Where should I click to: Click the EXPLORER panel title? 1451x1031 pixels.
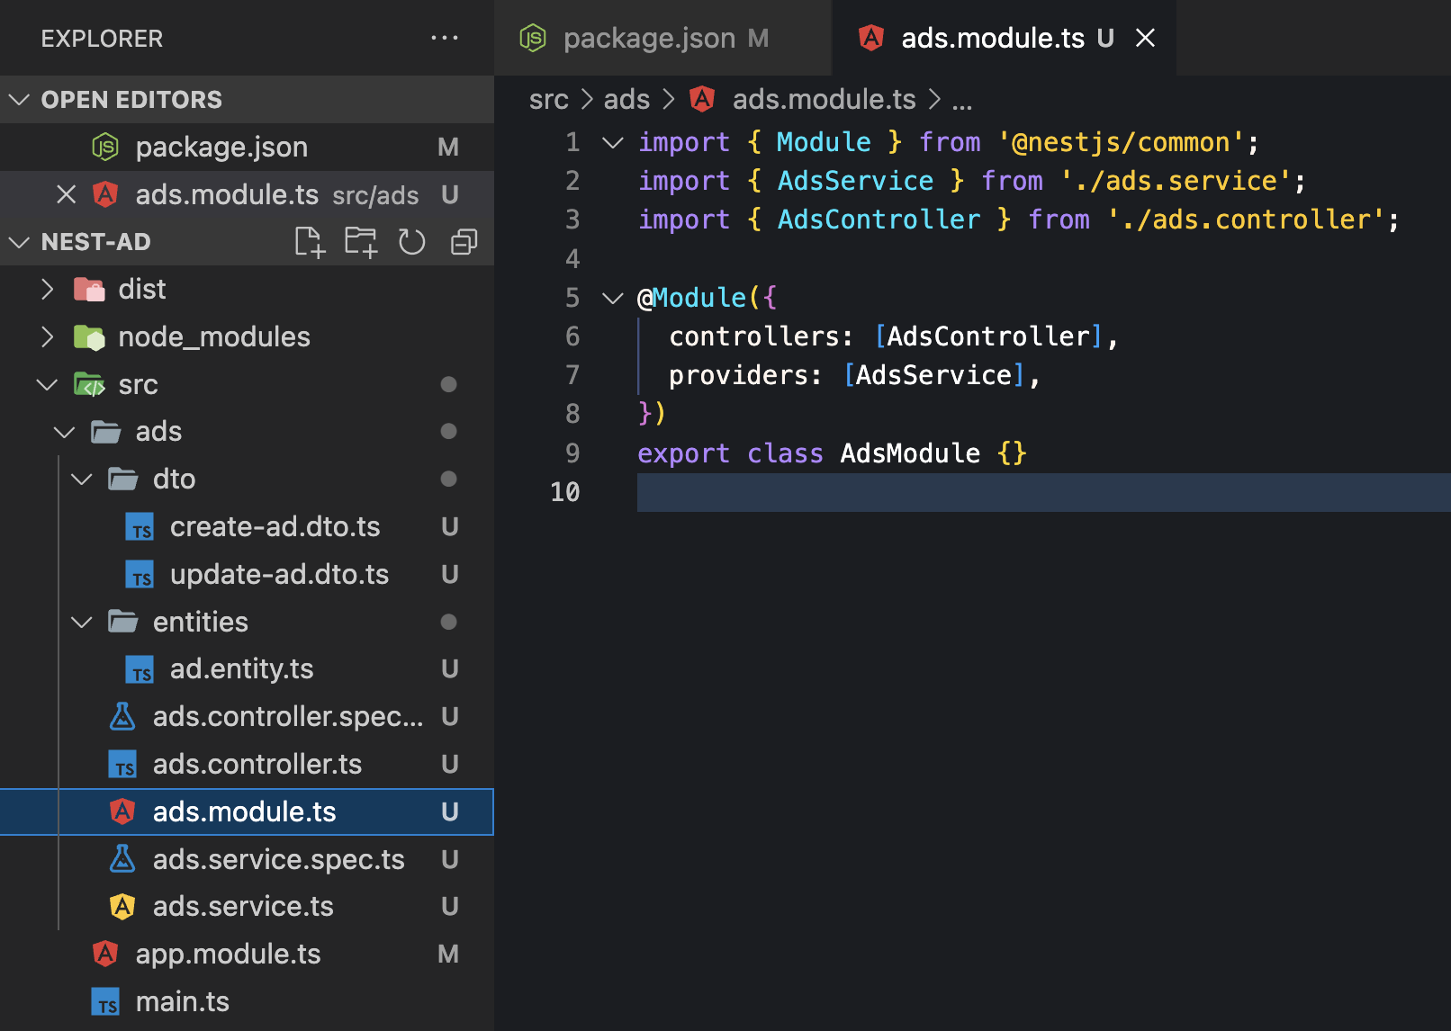point(102,39)
